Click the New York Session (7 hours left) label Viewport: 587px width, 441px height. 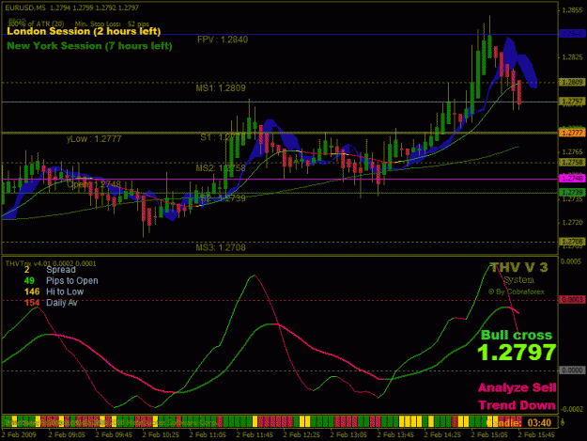[x=89, y=46]
